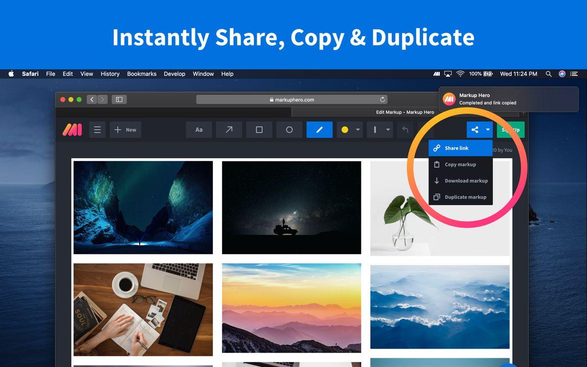This screenshot has height=367, width=587.
Task: Select the Arrow tool
Action: [229, 130]
